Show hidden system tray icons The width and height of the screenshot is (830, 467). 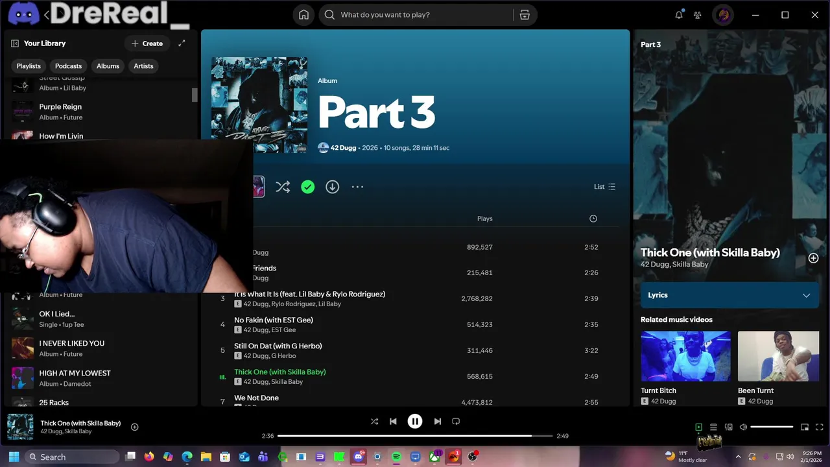738,457
